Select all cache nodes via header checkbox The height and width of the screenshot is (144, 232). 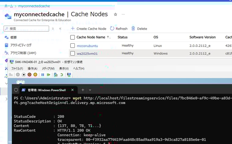[x=73, y=37]
